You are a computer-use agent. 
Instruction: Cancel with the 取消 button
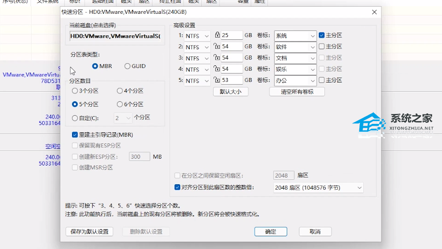[315, 231]
